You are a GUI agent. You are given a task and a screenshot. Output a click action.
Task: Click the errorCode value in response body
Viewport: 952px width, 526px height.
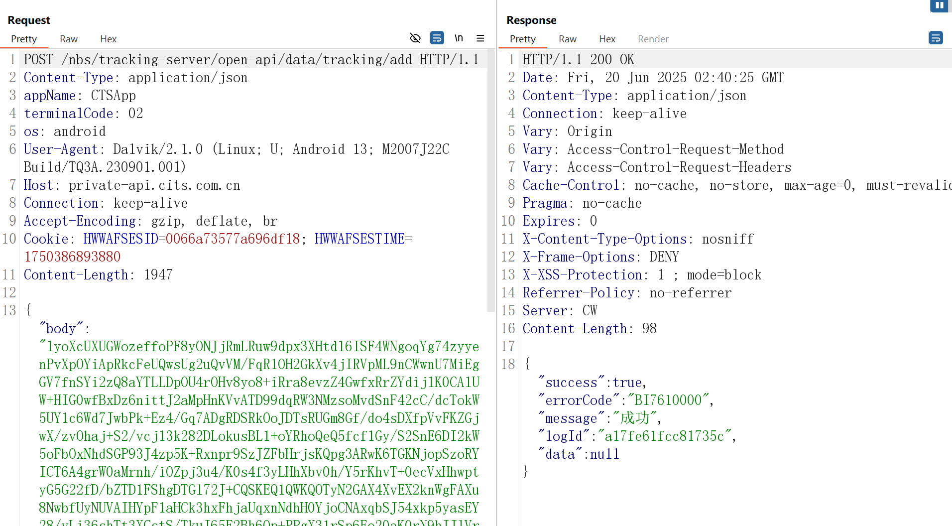click(668, 400)
